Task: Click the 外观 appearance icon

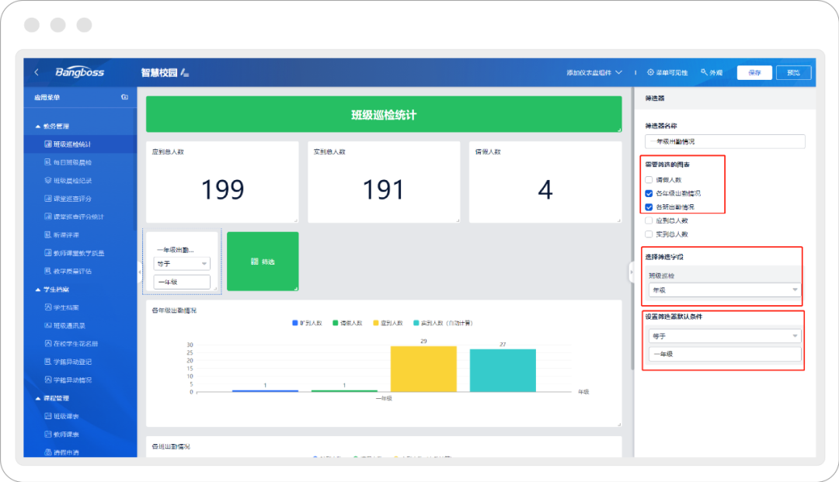Action: (x=704, y=72)
